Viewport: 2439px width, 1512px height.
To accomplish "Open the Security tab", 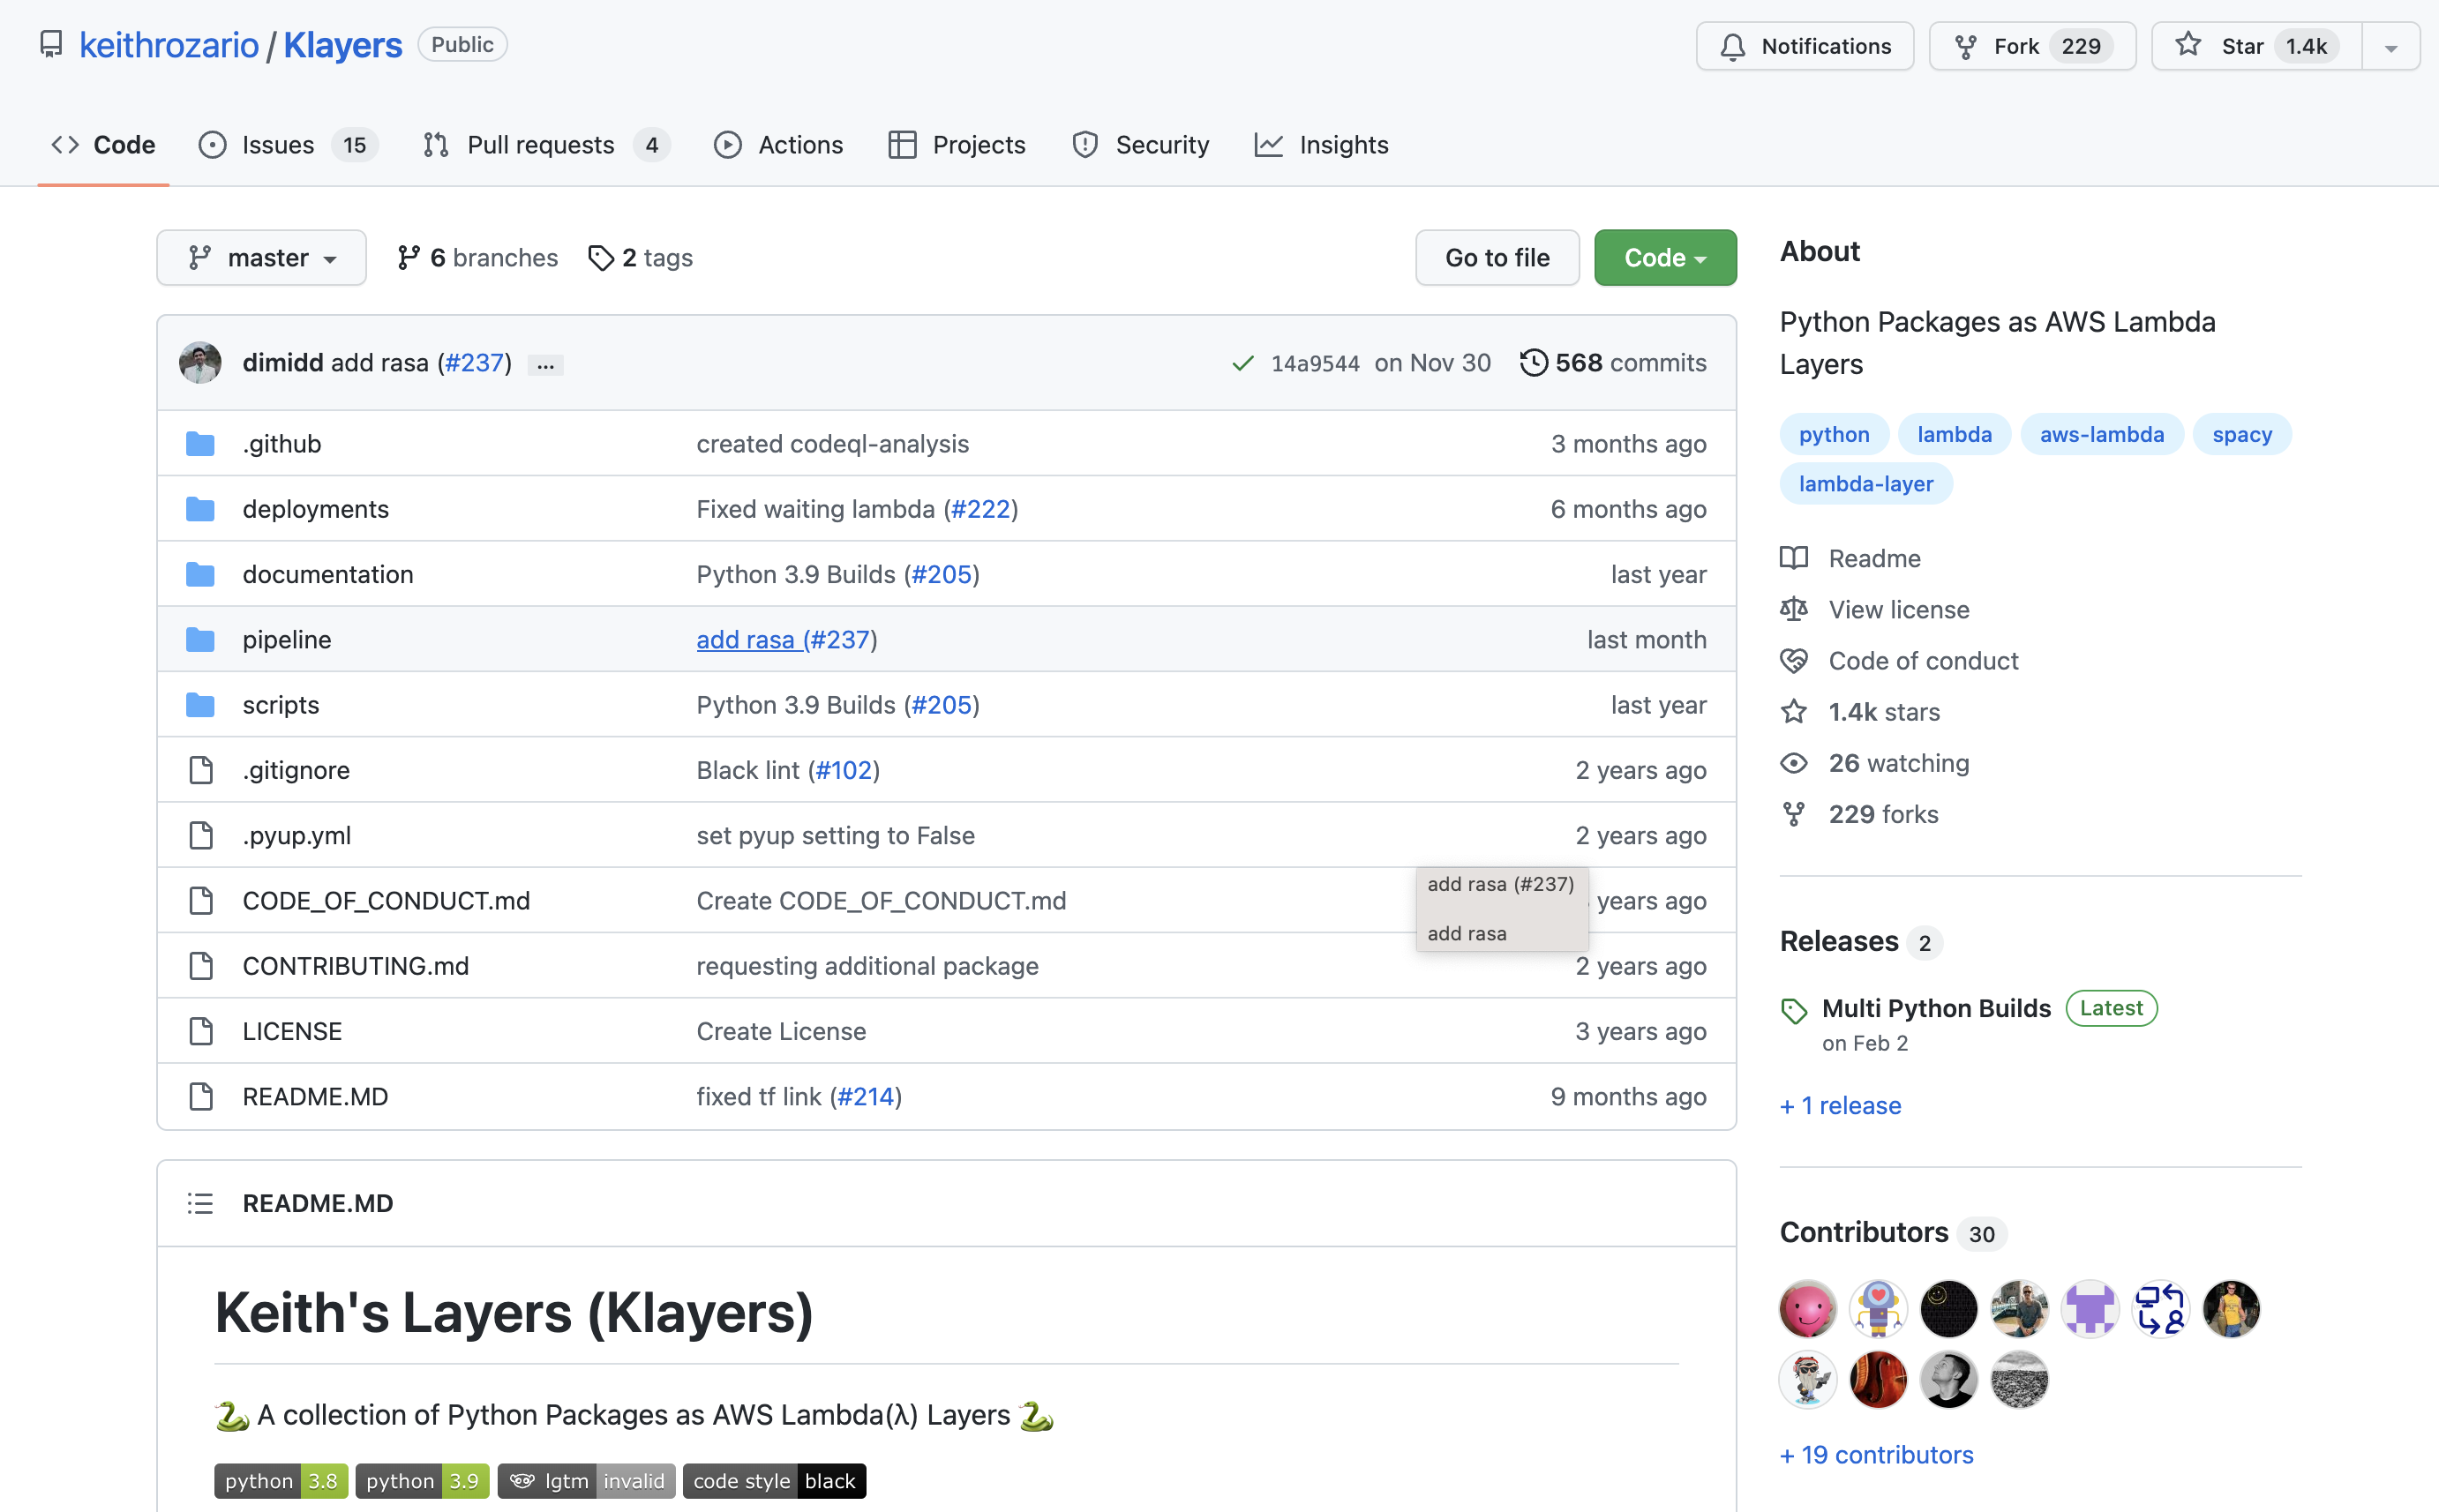I will click(1140, 145).
